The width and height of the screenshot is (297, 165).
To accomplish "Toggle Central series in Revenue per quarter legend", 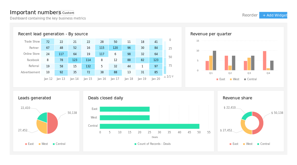I will pyautogui.click(x=250, y=79).
